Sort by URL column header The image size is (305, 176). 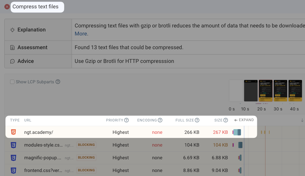(x=28, y=120)
